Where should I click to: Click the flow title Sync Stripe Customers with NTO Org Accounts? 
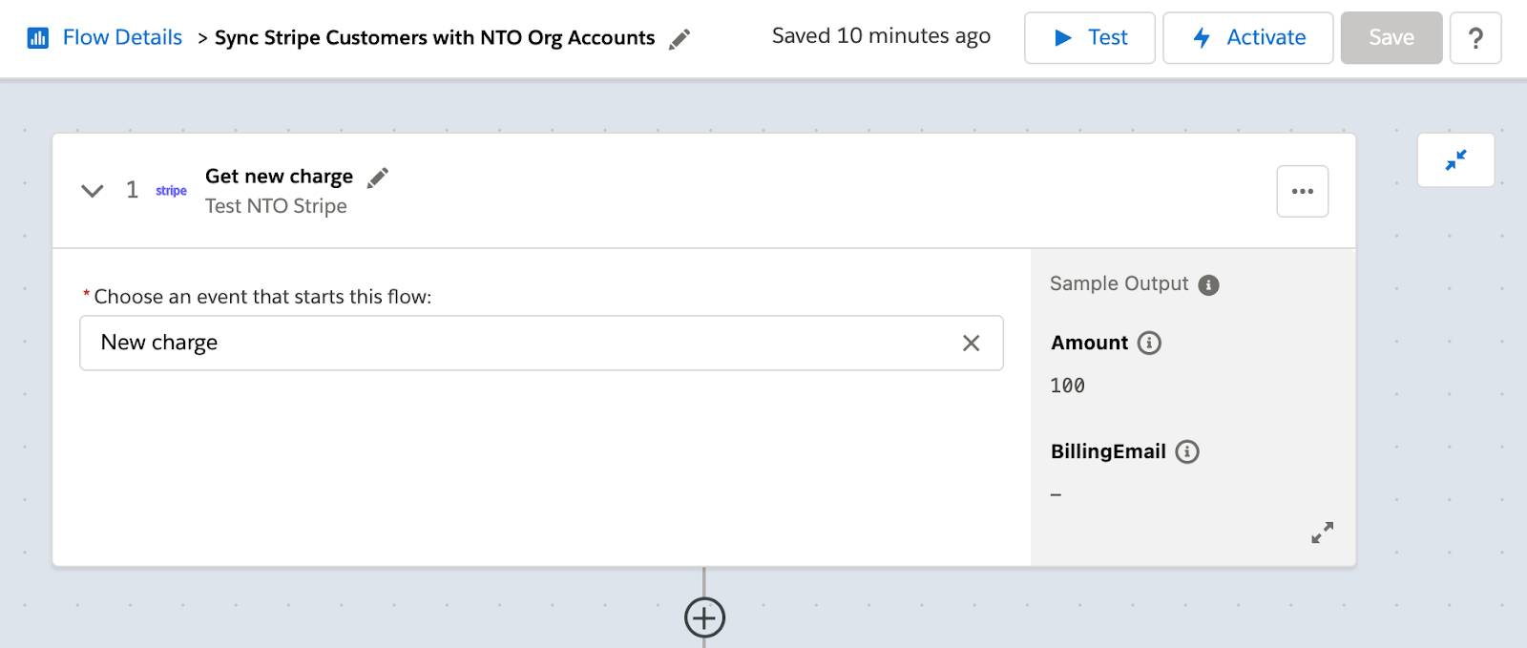[434, 38]
